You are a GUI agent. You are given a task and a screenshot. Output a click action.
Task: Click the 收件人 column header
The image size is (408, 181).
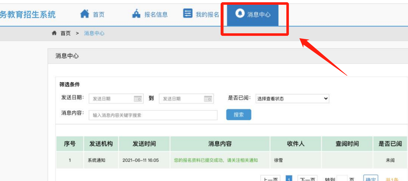tap(296, 144)
